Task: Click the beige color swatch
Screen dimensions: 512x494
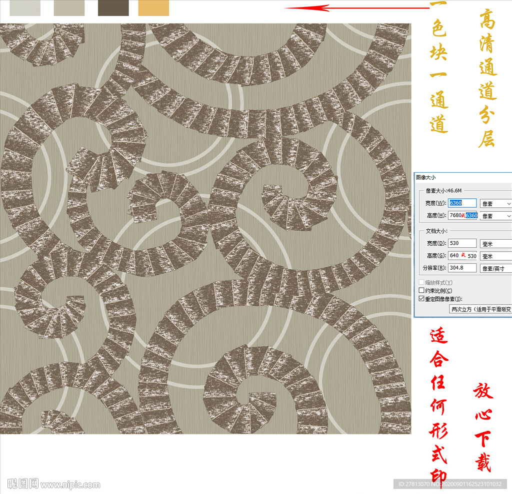Action: coord(69,8)
